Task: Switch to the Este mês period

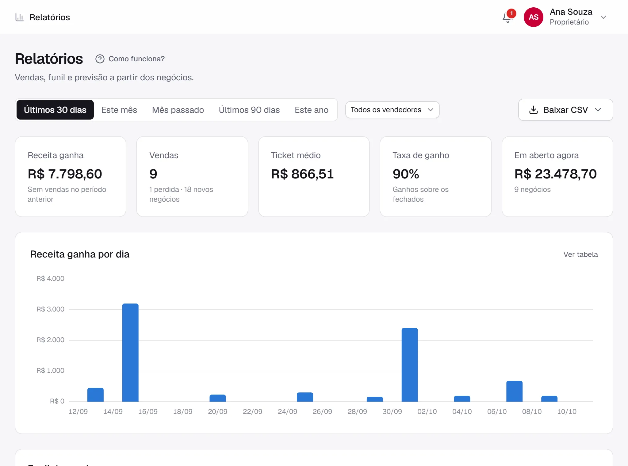Action: (119, 110)
